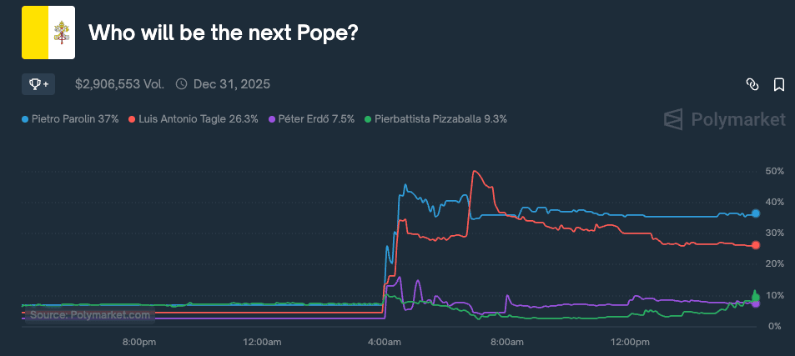Click the purple dot beside Péter Erdő
Viewport: 795px width, 356px height.
point(271,119)
